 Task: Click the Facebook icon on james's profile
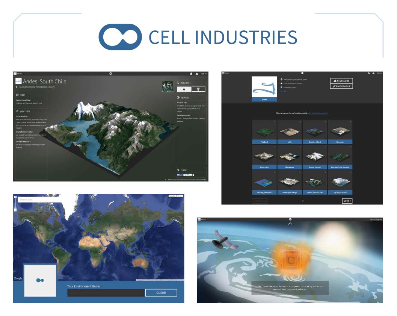pos(282,91)
